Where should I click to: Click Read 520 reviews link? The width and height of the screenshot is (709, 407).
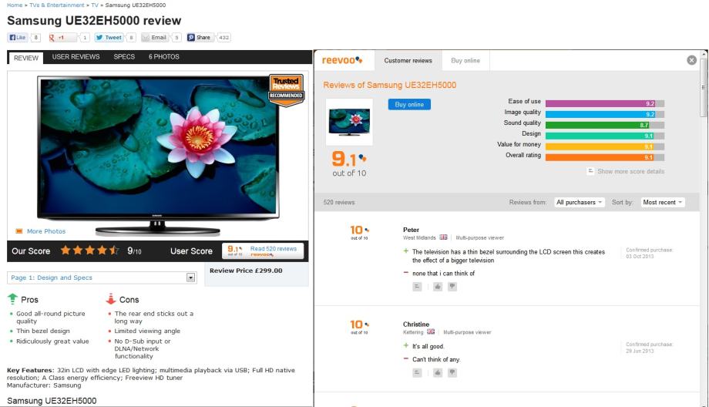273,249
